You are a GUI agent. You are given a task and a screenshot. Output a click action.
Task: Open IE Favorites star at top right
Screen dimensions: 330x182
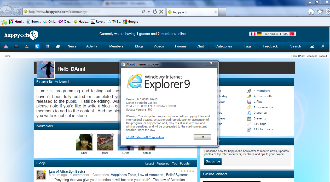pos(320,12)
